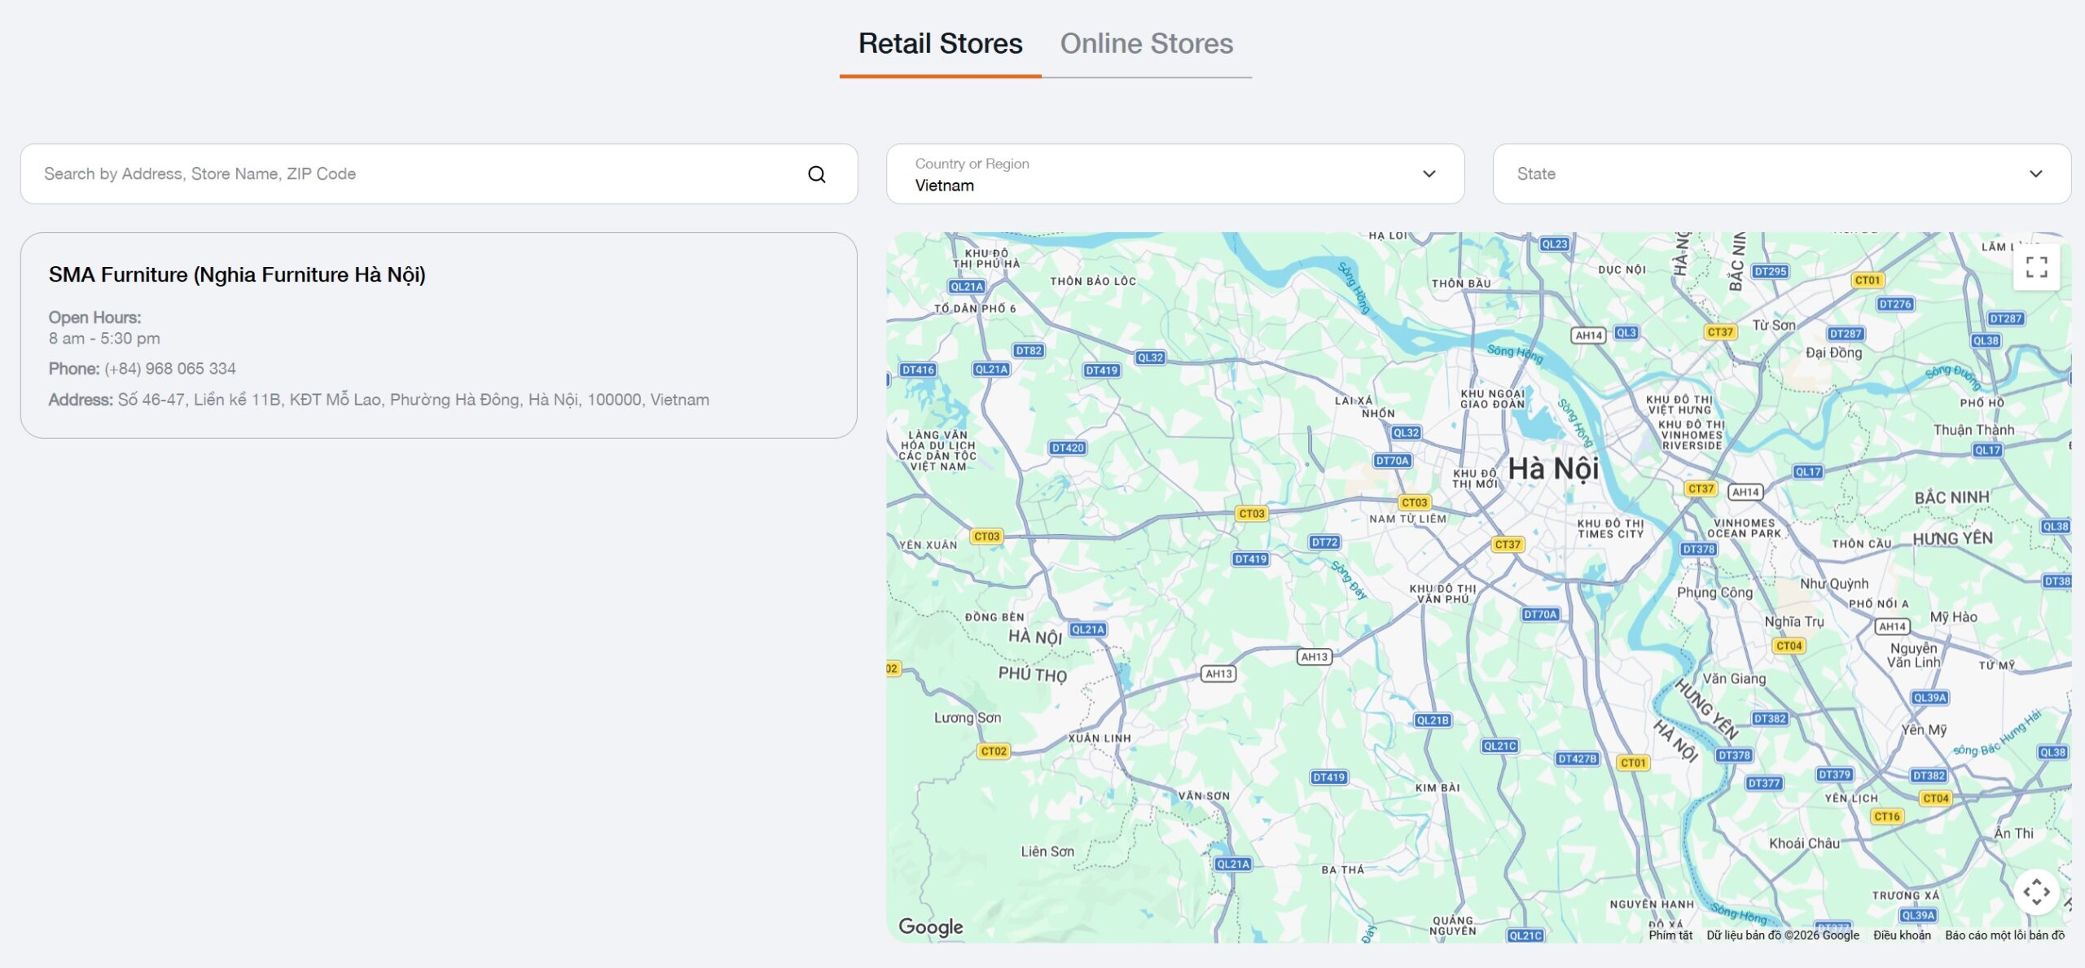
Task: Click the BẮC NINH label on the map
Action: point(1951,497)
